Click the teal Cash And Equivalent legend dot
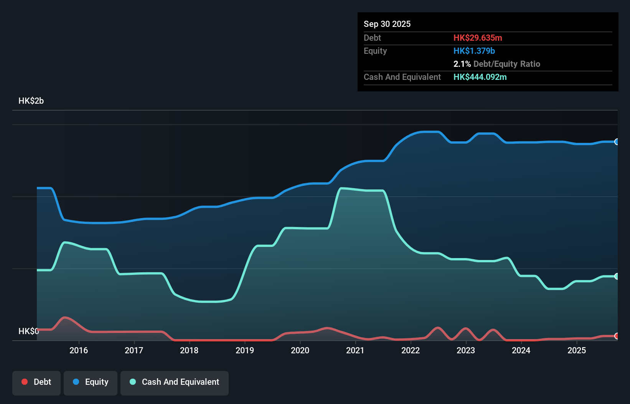 [x=132, y=382]
